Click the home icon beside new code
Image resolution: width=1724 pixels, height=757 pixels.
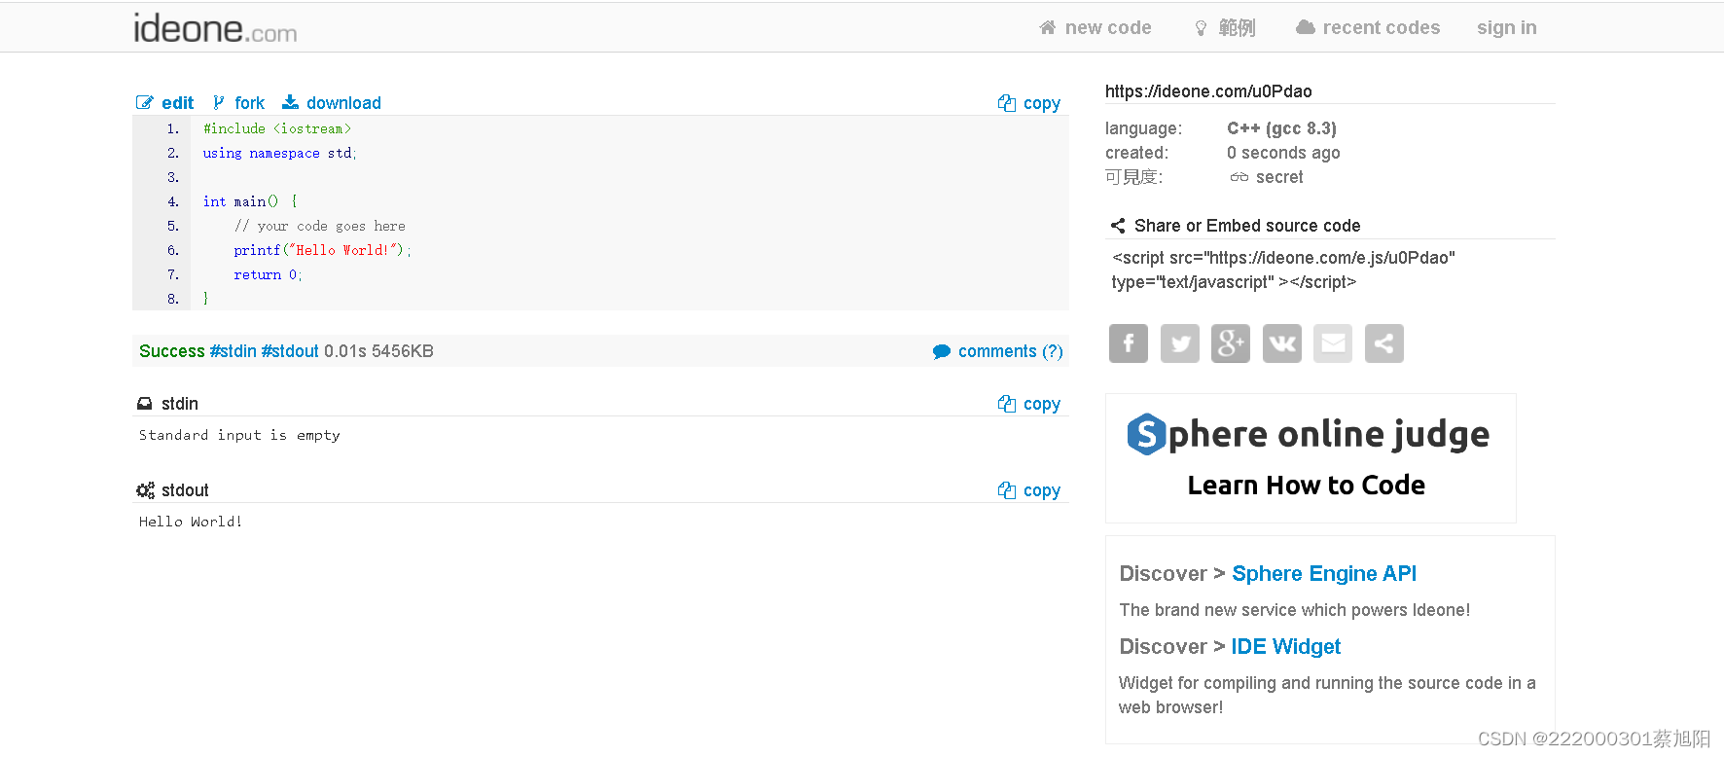pyautogui.click(x=1047, y=27)
